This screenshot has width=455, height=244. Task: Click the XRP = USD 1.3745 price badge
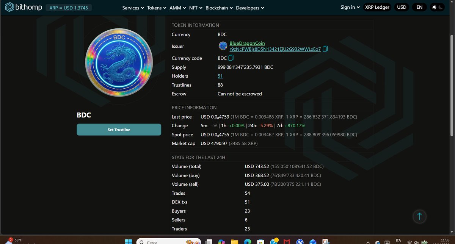pos(68,8)
